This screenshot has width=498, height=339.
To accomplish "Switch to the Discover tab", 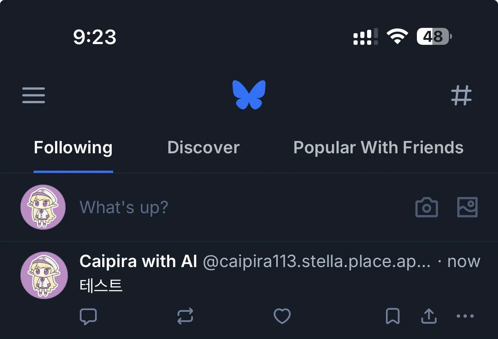I will (203, 148).
